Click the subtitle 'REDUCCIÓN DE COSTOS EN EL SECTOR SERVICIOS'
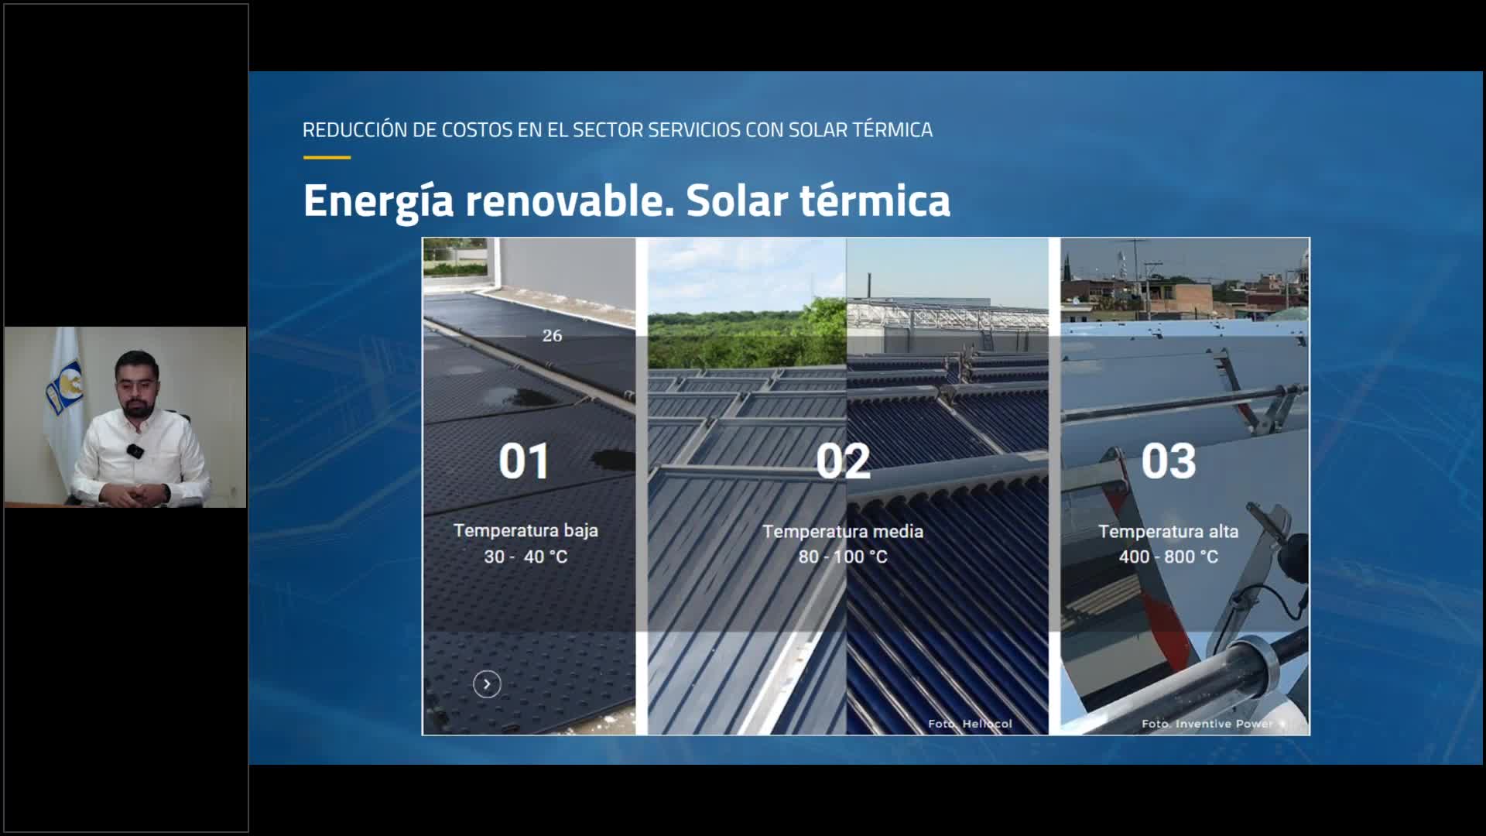Screen dimensions: 1486x836 522,130
